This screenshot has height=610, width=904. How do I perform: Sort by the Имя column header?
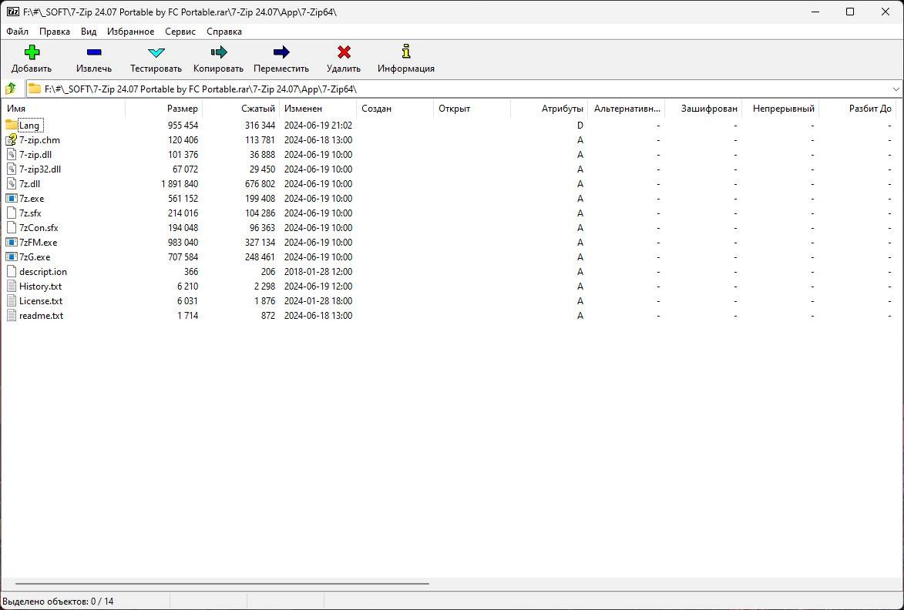click(63, 109)
